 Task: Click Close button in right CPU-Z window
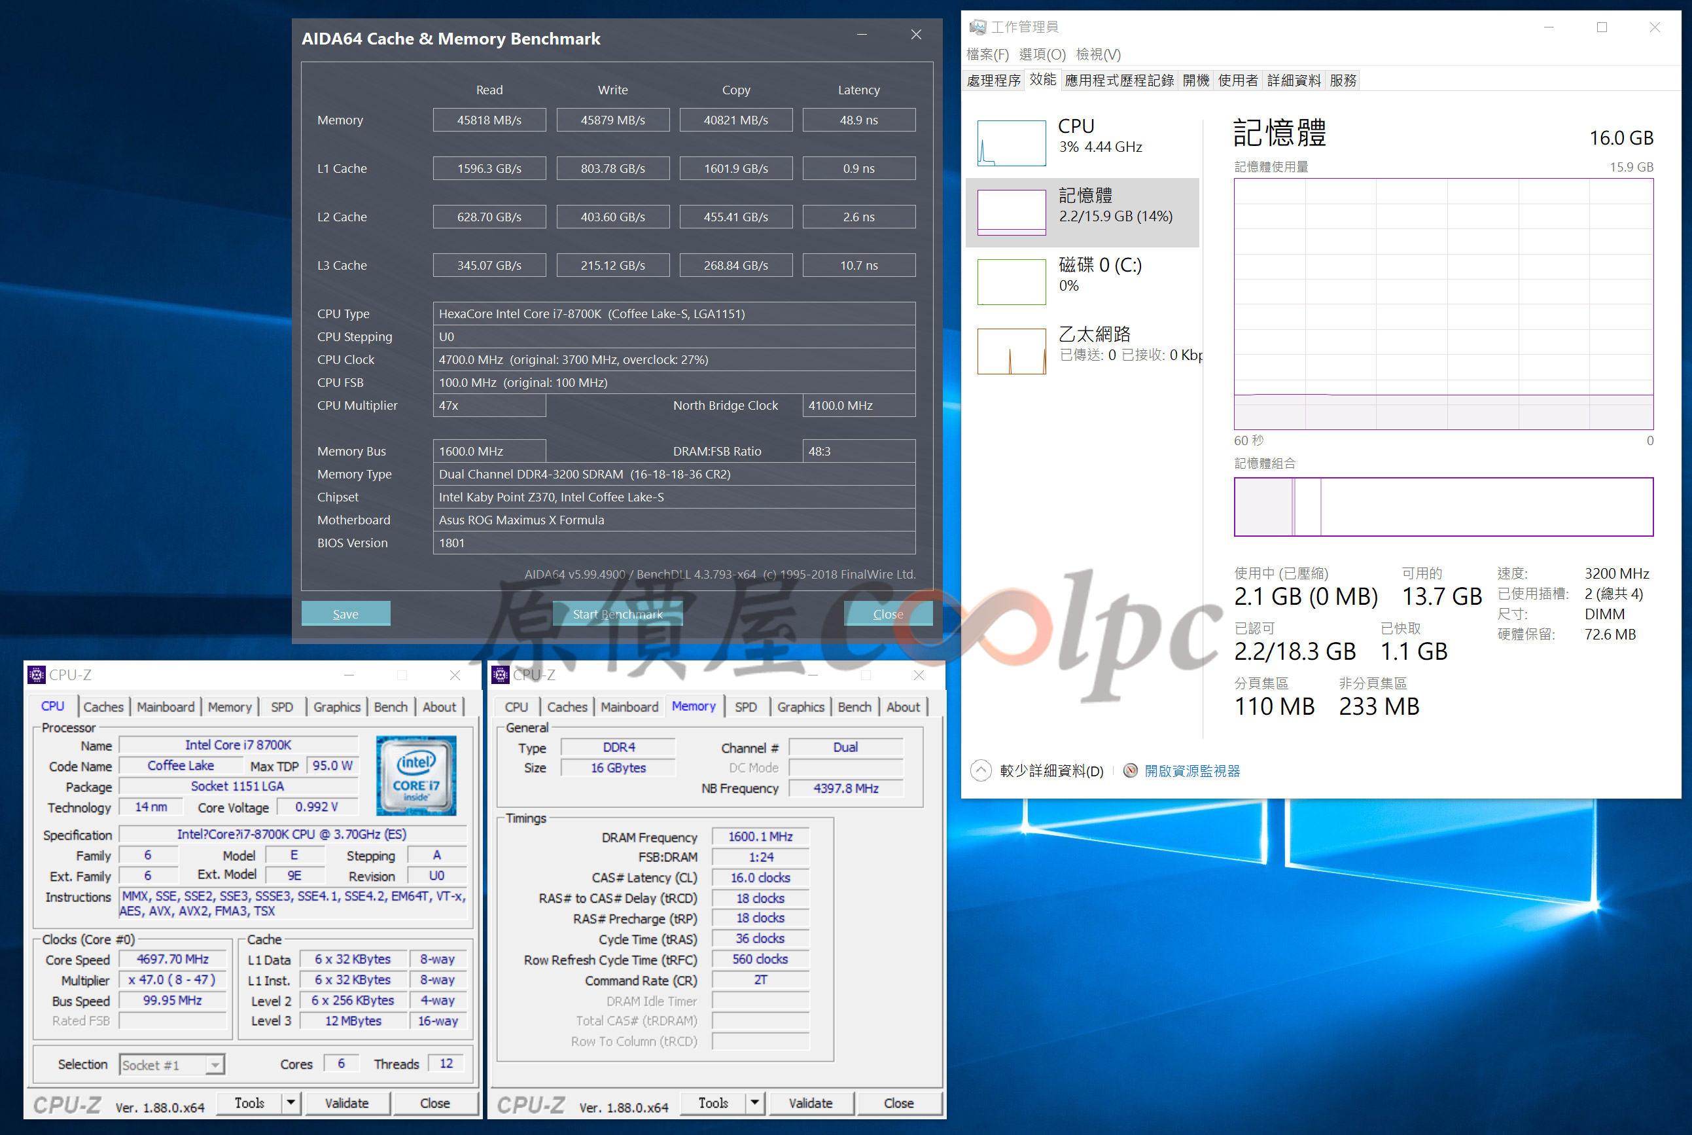tap(898, 1103)
